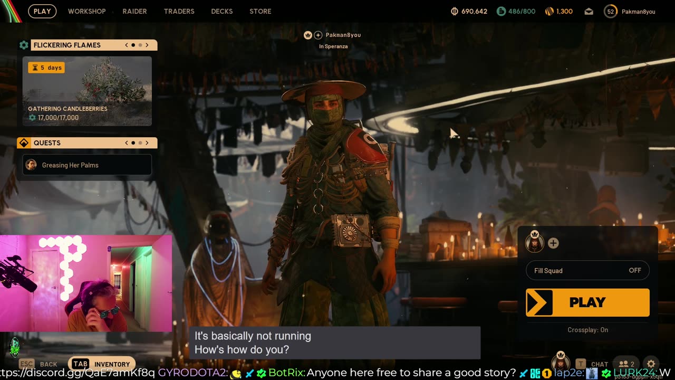Open the RAIDER tab

(134, 11)
